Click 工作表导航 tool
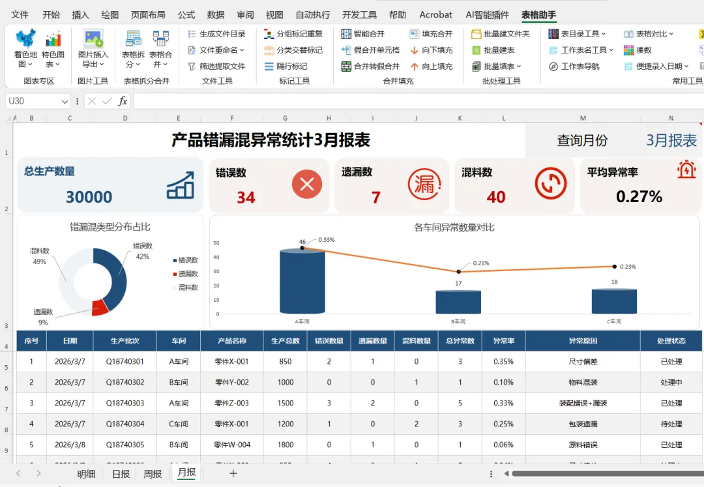704x487 pixels. 574,66
